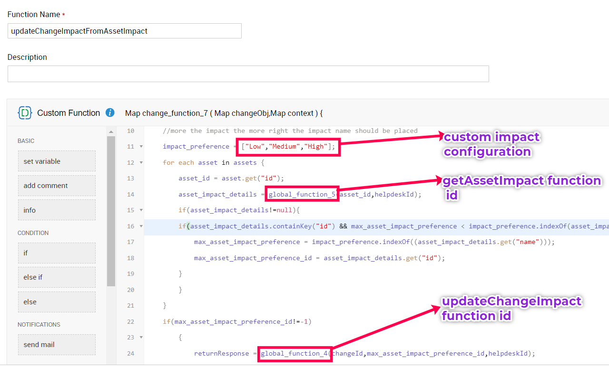Pick the 'if' condition block
This screenshot has height=367, width=609.
tap(57, 253)
